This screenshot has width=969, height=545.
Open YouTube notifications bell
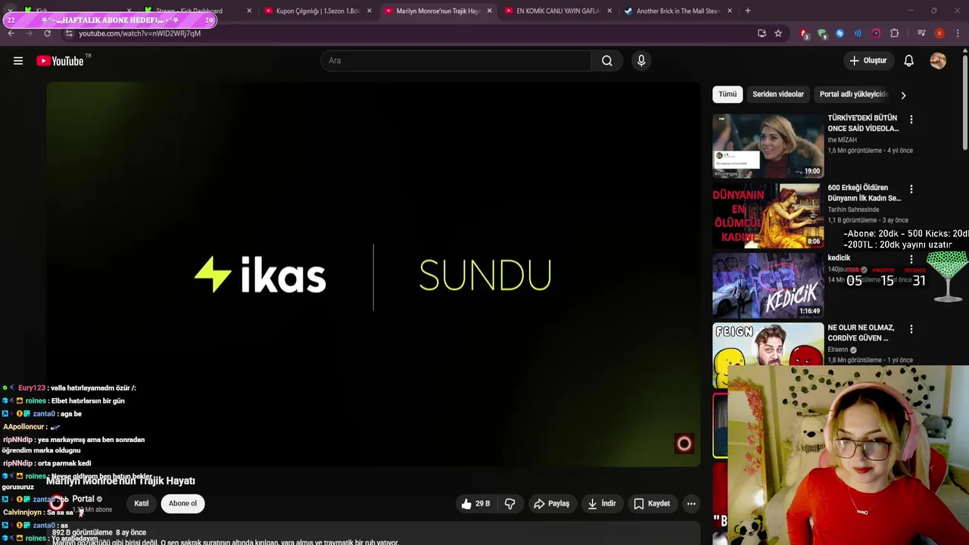click(908, 61)
